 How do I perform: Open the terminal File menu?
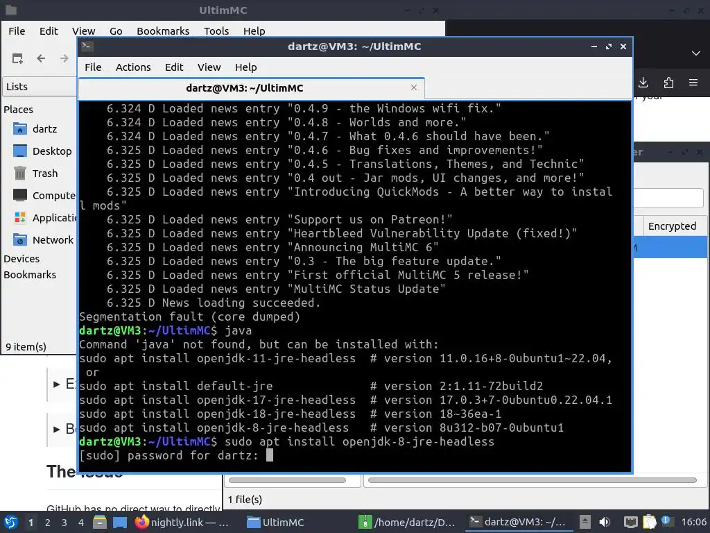93,67
